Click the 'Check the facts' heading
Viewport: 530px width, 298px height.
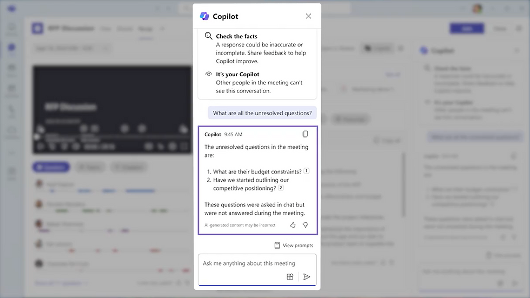pyautogui.click(x=237, y=36)
